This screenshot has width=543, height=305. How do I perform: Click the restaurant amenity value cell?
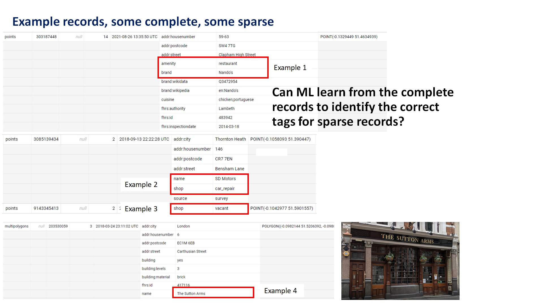tap(228, 64)
